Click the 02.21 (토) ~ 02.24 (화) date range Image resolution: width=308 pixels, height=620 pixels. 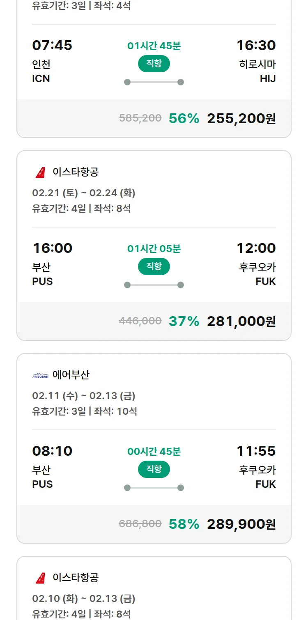coord(84,193)
